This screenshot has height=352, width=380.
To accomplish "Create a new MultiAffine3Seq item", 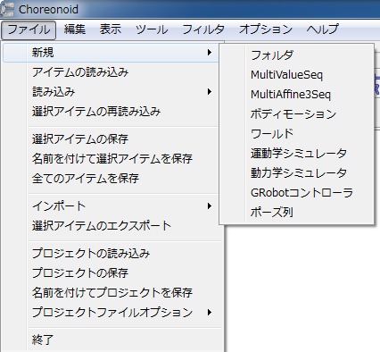I will 296,95.
